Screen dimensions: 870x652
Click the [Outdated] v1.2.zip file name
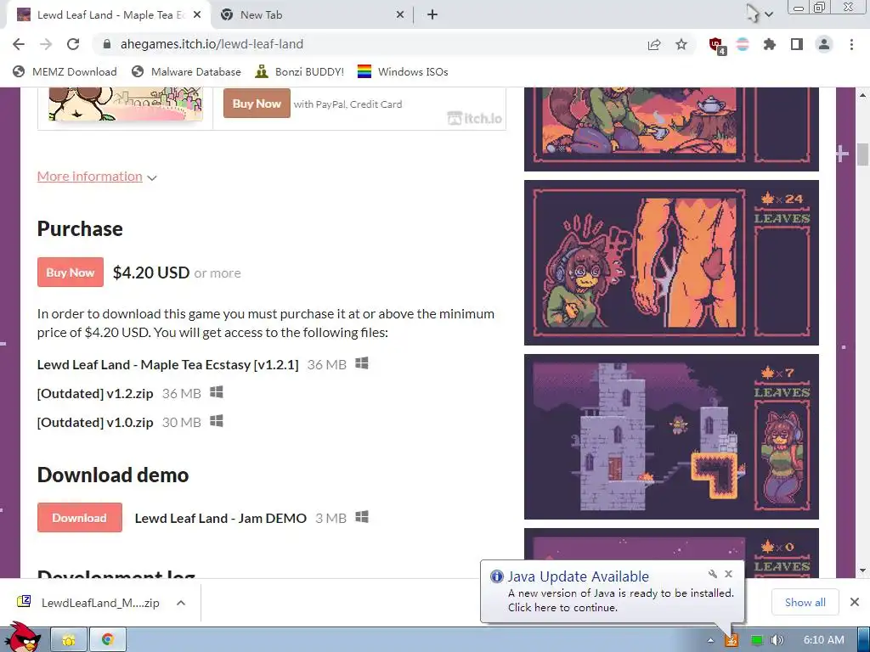95,394
